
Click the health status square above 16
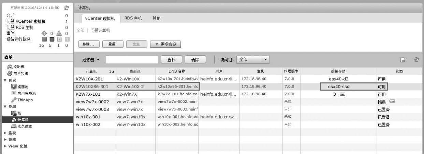click(x=45, y=39)
